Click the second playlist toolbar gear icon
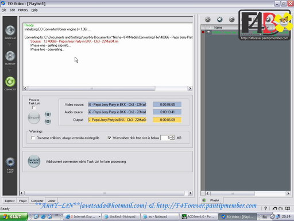The width and height of the screenshot is (294, 221). pyautogui.click(x=220, y=19)
